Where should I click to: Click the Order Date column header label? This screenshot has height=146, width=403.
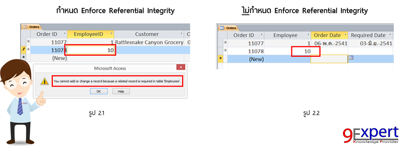coord(327,35)
